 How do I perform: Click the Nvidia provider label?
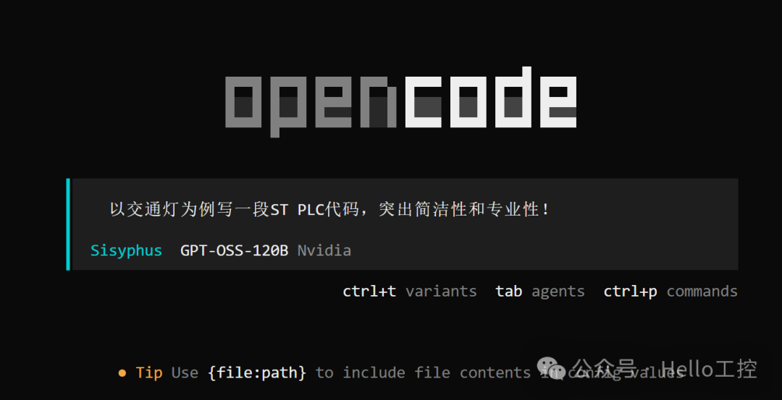point(324,250)
